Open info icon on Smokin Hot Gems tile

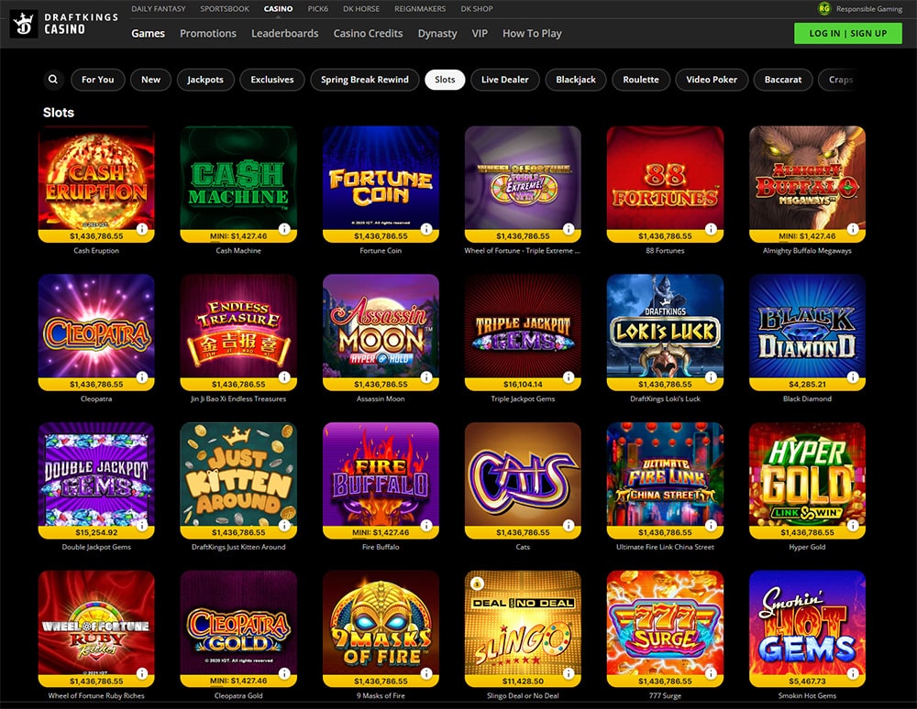853,674
